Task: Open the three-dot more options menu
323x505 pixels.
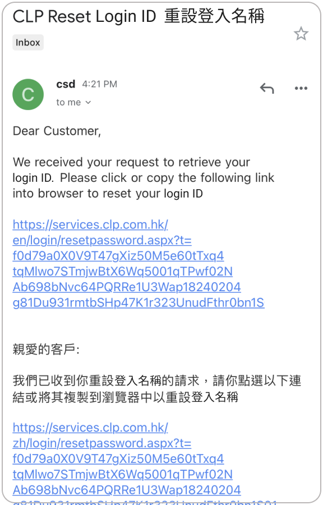Action: (x=301, y=88)
